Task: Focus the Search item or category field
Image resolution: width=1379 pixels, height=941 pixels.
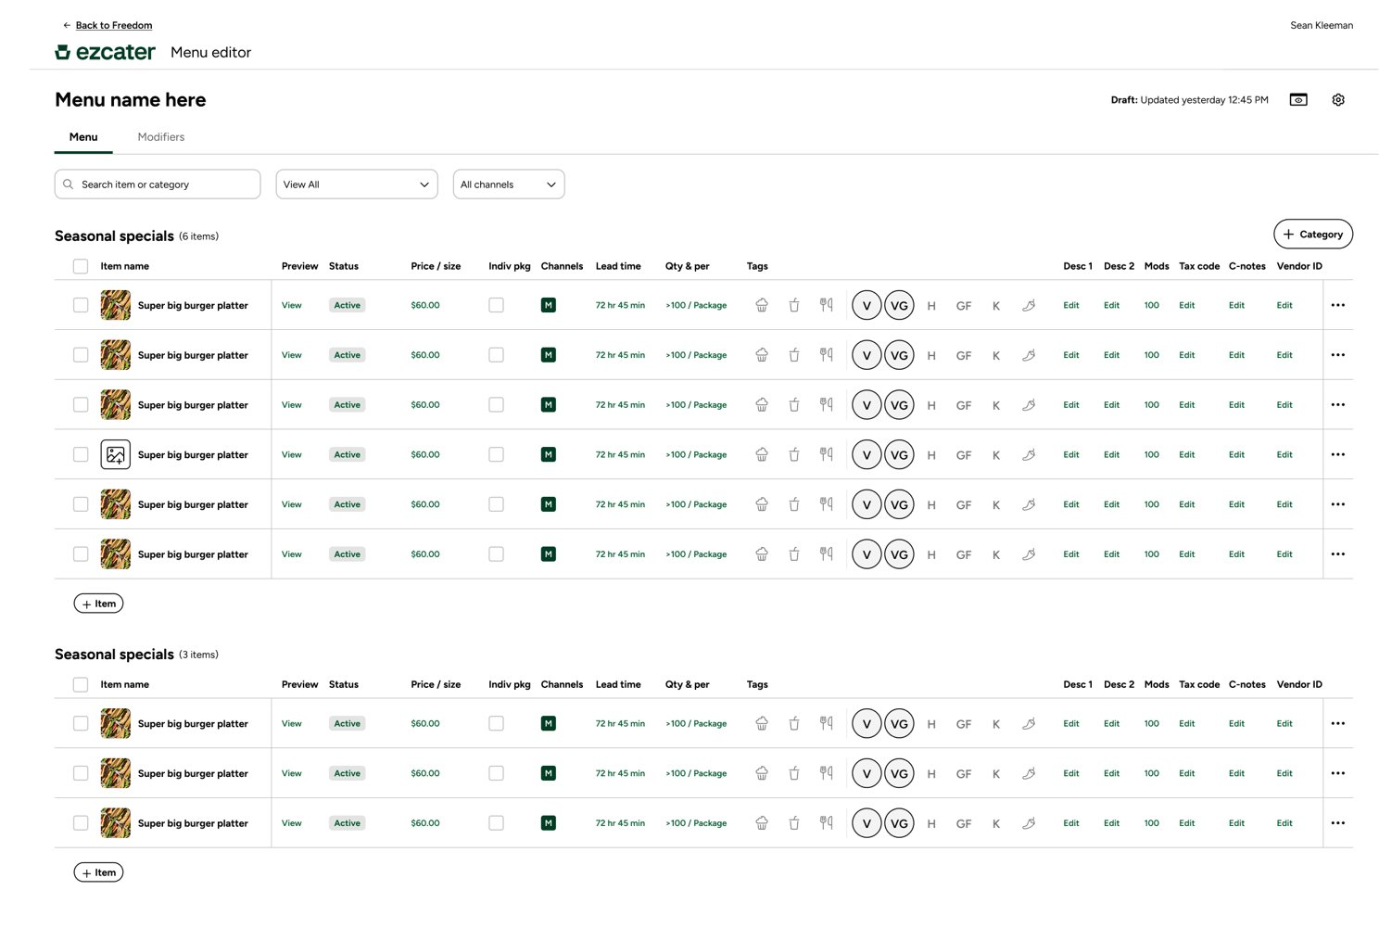Action: coord(158,184)
